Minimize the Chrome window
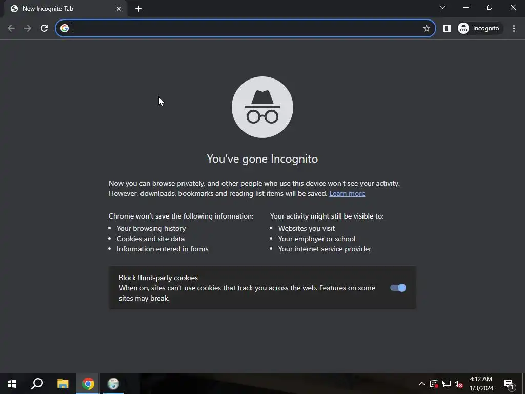The height and width of the screenshot is (394, 525). pyautogui.click(x=466, y=7)
